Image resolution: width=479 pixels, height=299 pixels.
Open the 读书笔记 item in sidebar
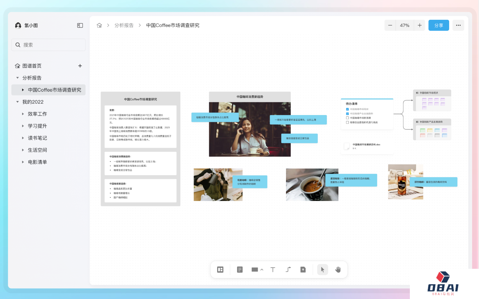click(37, 138)
